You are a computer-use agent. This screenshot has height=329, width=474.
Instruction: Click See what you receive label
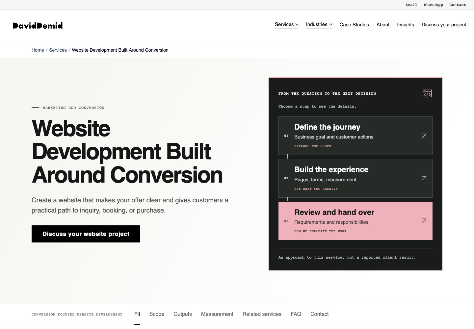click(316, 189)
